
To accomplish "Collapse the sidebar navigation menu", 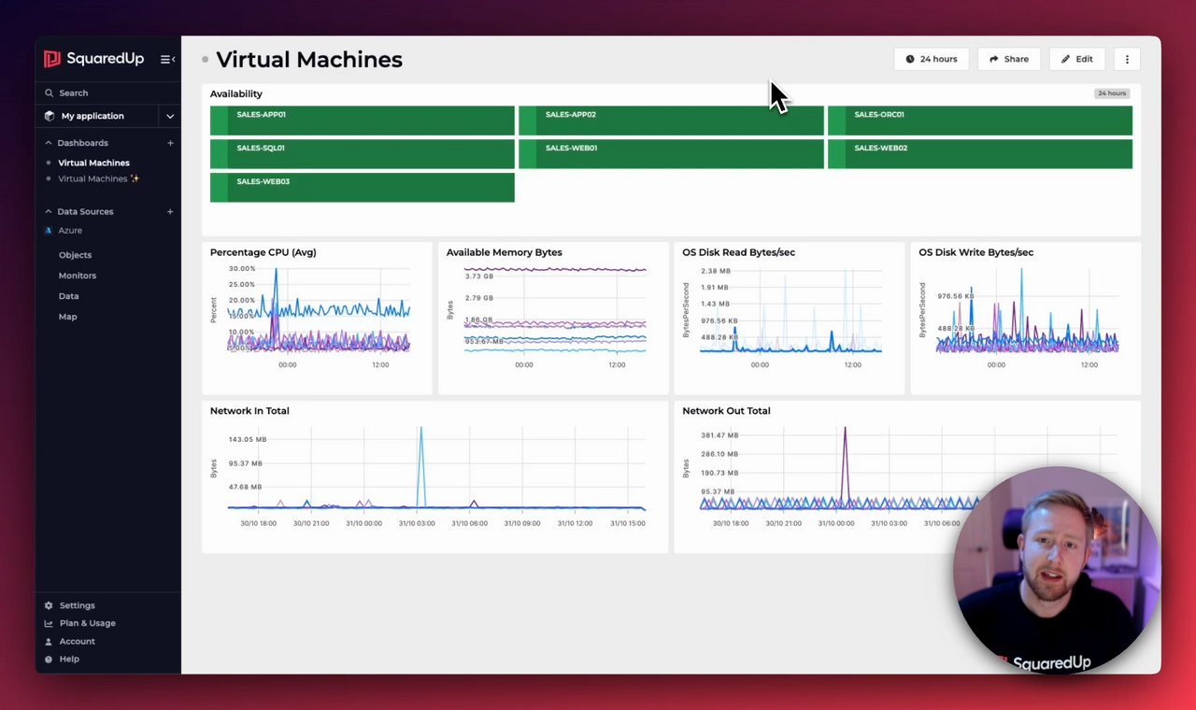I will pos(167,59).
